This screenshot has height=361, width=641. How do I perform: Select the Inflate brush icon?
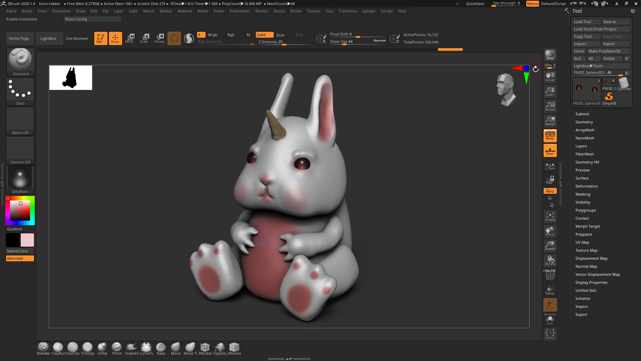[102, 348]
